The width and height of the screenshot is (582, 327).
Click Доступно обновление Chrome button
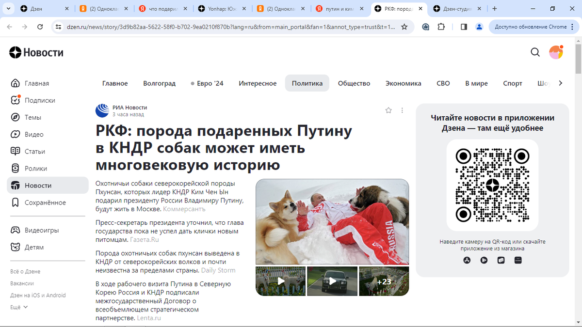[x=531, y=27]
